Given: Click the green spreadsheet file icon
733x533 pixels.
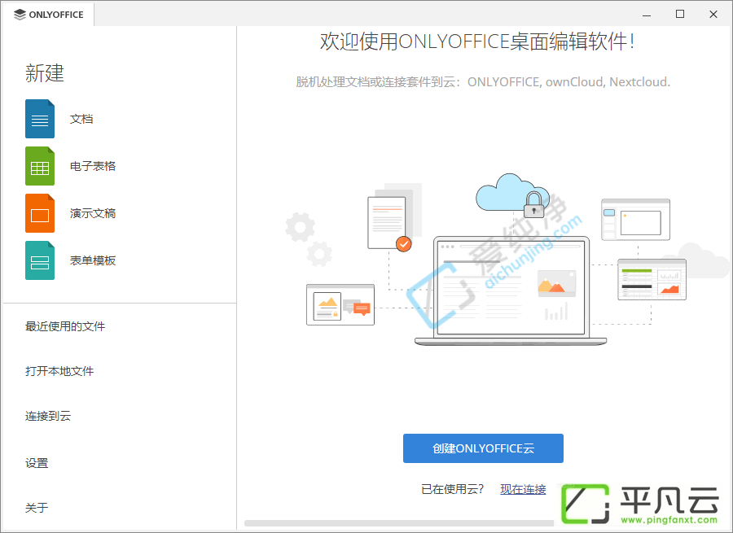Looking at the screenshot, I should coord(40,166).
